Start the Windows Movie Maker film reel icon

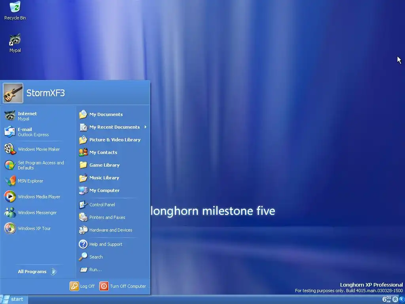pyautogui.click(x=10, y=149)
